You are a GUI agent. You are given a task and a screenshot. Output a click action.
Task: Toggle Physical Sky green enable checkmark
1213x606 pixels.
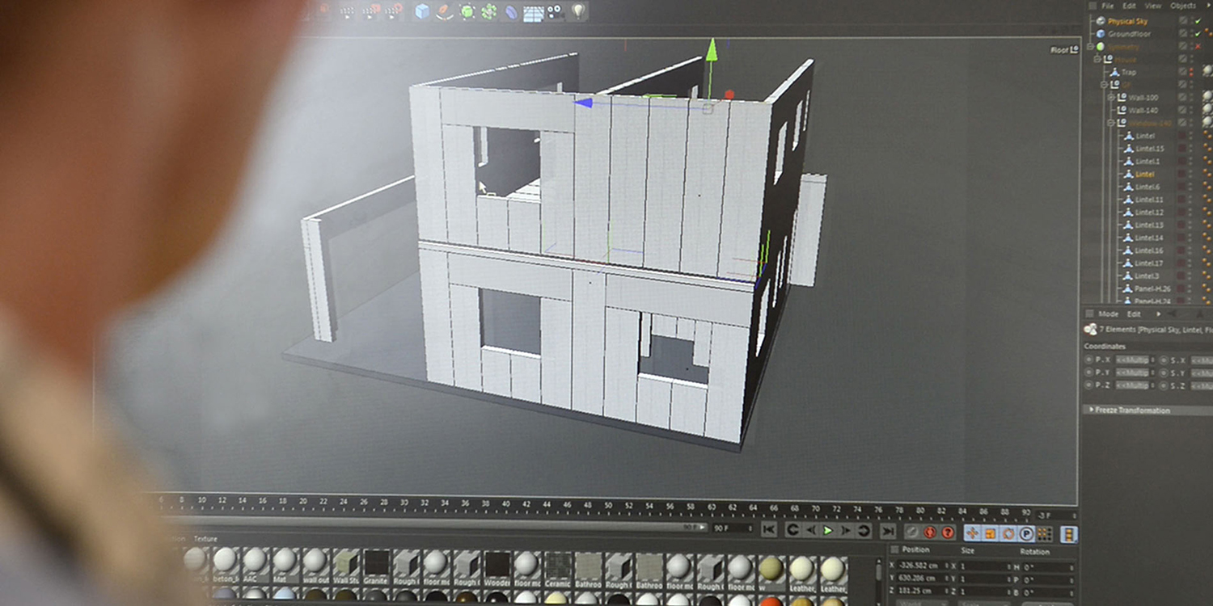click(x=1198, y=21)
